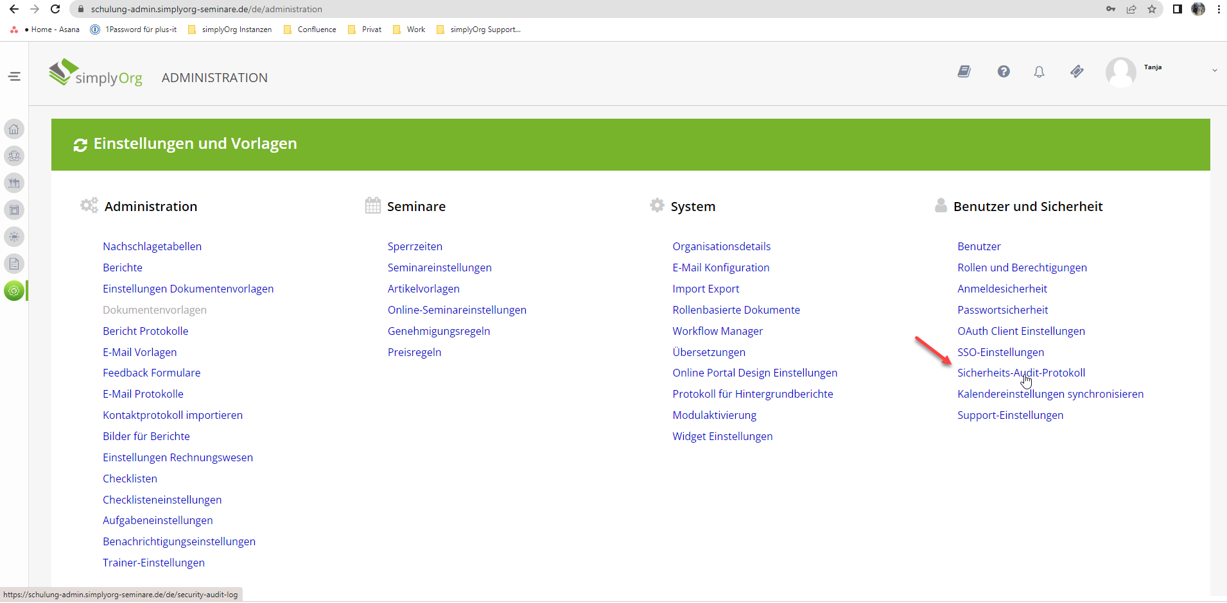1227x603 pixels.
Task: Open the calendar icon in left sidebar
Action: 14,210
